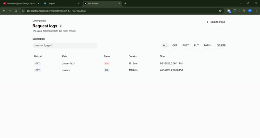Image resolution: width=260 pixels, height=138 pixels.
Task: Go back using the browser back arrow
Action: click(4, 11)
